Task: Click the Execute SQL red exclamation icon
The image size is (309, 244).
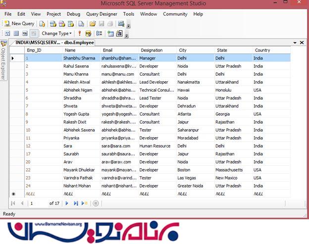Action: coord(81,34)
